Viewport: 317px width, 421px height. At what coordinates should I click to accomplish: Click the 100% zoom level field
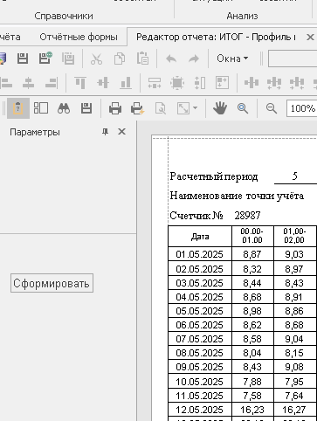pos(301,108)
